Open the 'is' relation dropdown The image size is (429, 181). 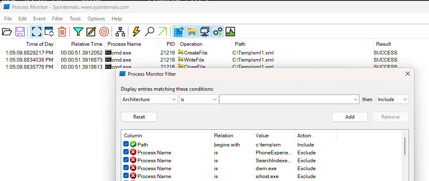pos(199,99)
